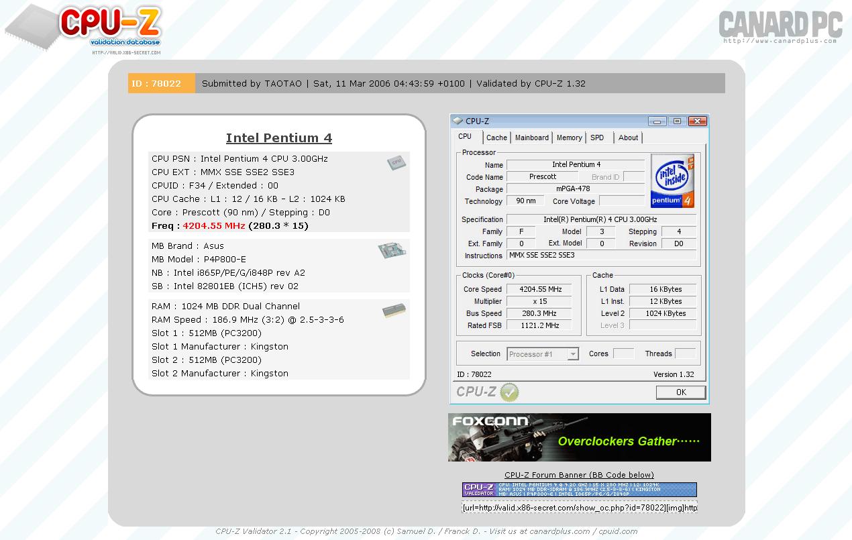
Task: Switch to the Cache tab
Action: [496, 138]
